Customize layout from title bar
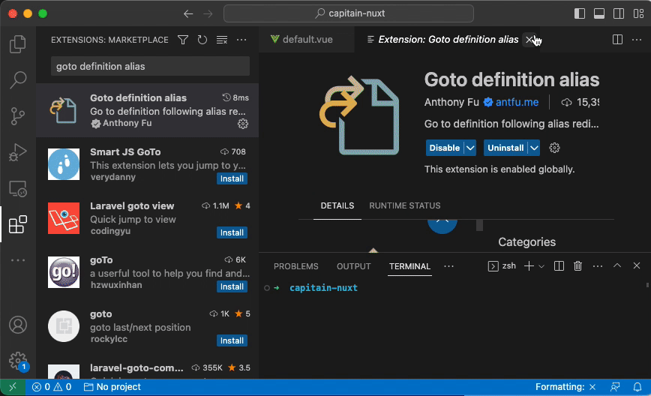The width and height of the screenshot is (651, 396). [x=638, y=13]
